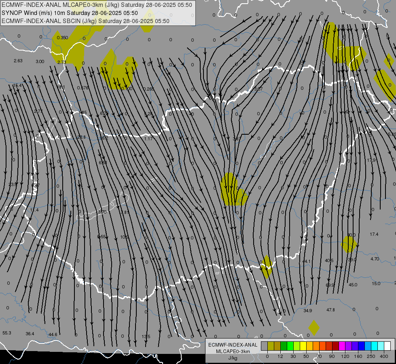Click the map value 10.9
The width and height of the screenshot is (396, 364).
pos(125,237)
